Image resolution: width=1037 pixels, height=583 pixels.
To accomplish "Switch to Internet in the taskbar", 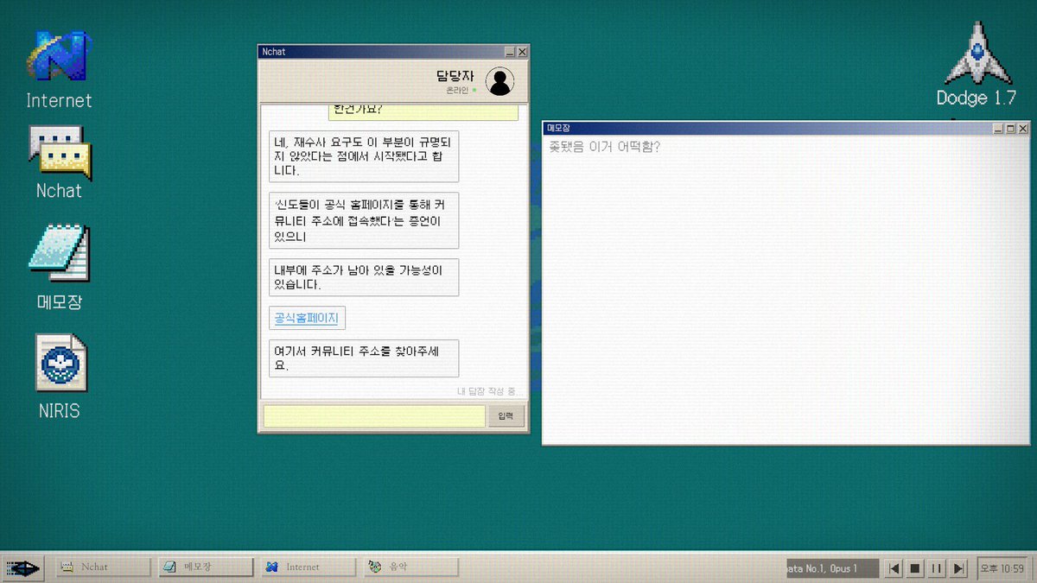I will pos(309,567).
